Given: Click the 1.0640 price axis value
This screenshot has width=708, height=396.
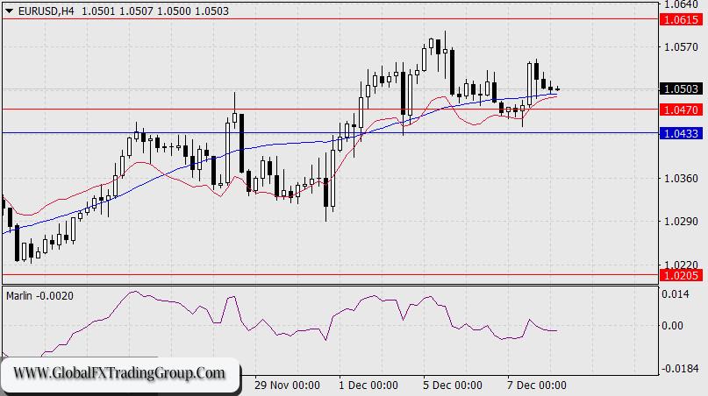Looking at the screenshot, I should [x=681, y=4].
